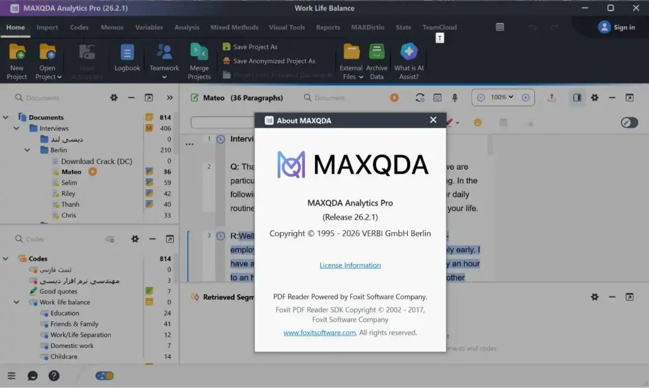Screen dimensions: 649x388
Task: Click the double chevron in Documents panel
Action: [169, 98]
